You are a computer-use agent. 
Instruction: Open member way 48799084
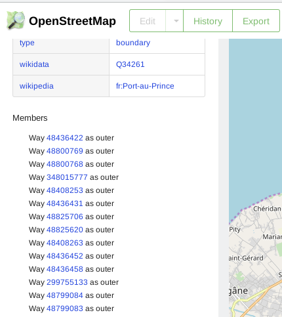coord(65,295)
